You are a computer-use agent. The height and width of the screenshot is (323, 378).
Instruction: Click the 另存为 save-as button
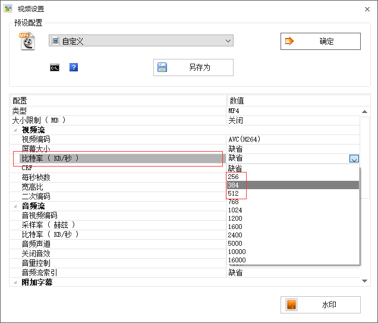193,68
